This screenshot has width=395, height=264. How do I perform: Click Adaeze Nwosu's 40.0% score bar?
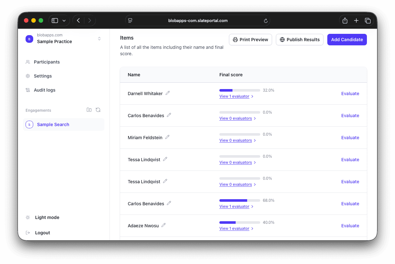(240, 223)
